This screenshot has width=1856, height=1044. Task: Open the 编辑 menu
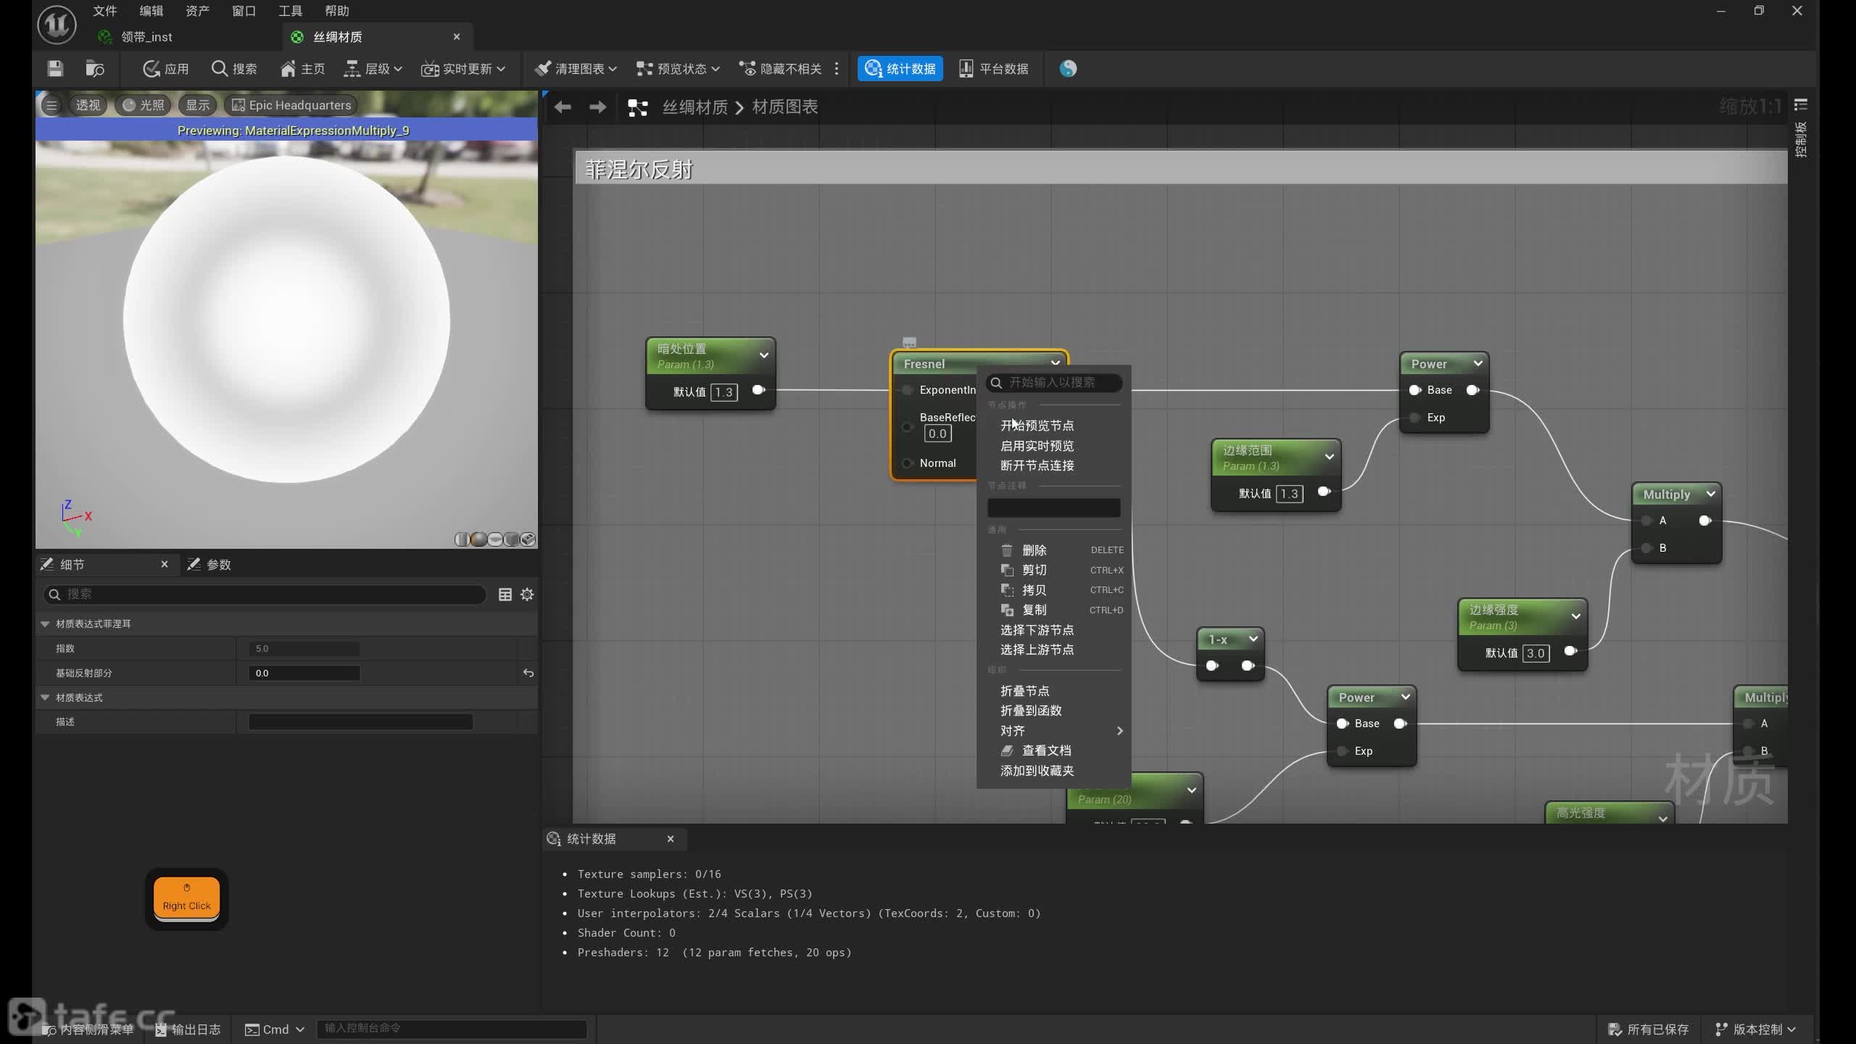click(151, 11)
